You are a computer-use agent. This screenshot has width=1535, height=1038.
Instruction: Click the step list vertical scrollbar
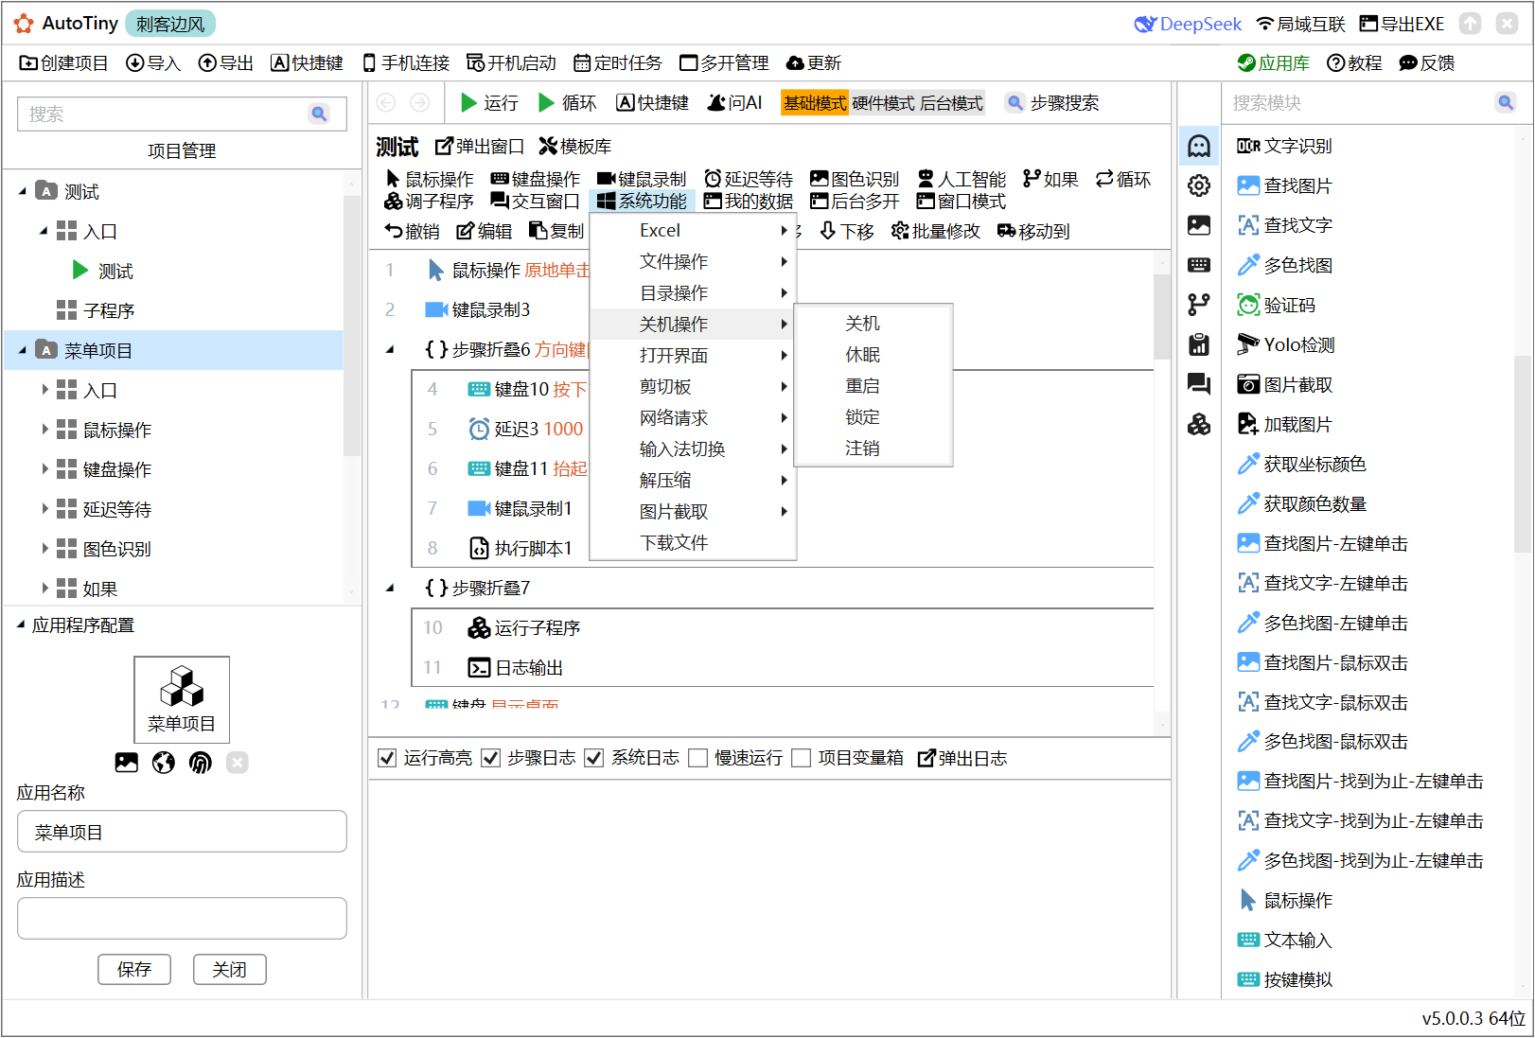tap(1161, 316)
